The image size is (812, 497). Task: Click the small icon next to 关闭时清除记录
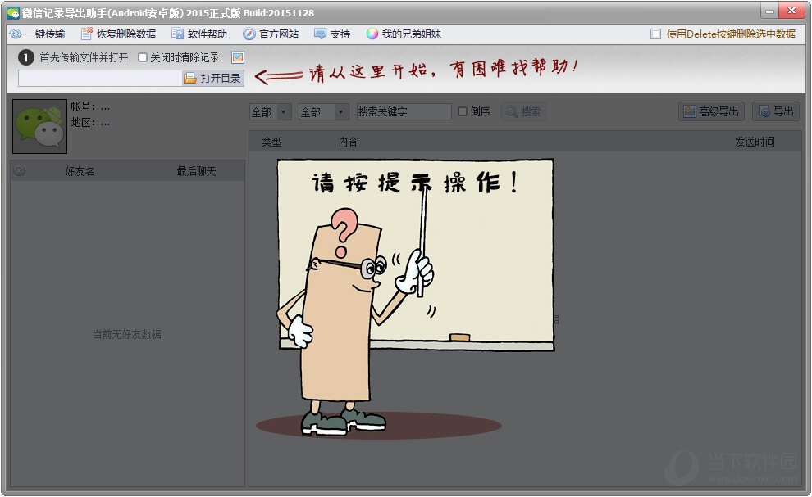coord(238,57)
